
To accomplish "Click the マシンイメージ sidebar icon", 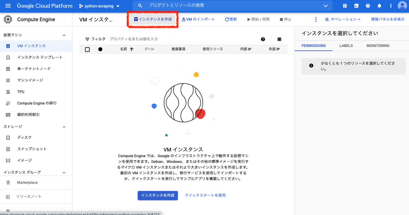I will point(8,80).
